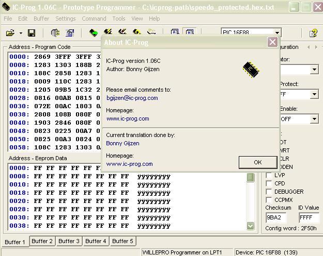Expand the Code Protect dropdown
323x256 pixels.
pos(314,94)
